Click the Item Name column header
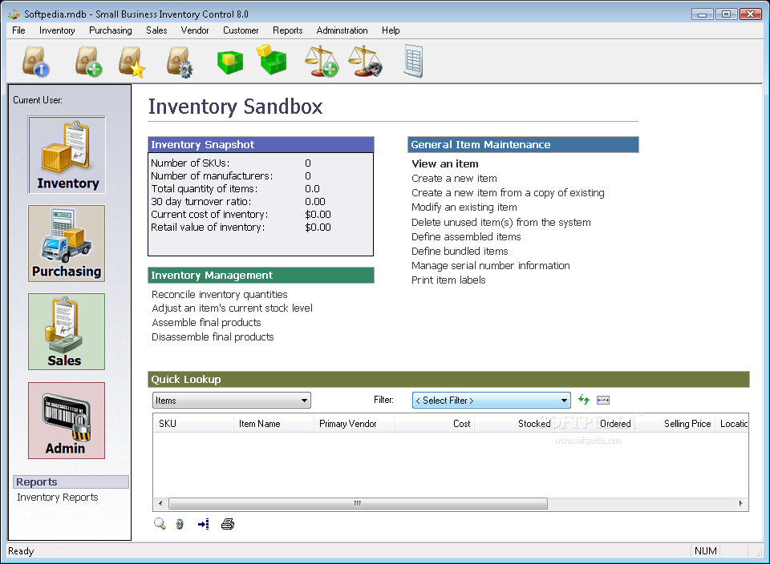The image size is (770, 564). pyautogui.click(x=274, y=424)
